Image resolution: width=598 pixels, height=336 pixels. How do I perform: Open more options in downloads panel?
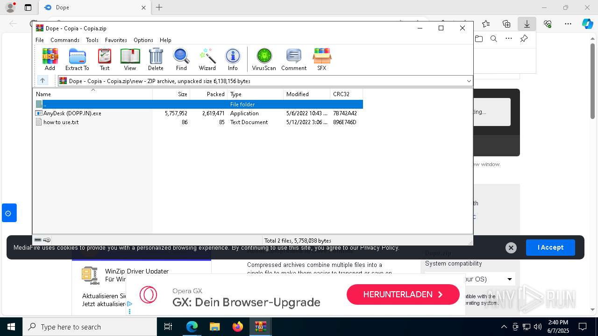click(509, 39)
